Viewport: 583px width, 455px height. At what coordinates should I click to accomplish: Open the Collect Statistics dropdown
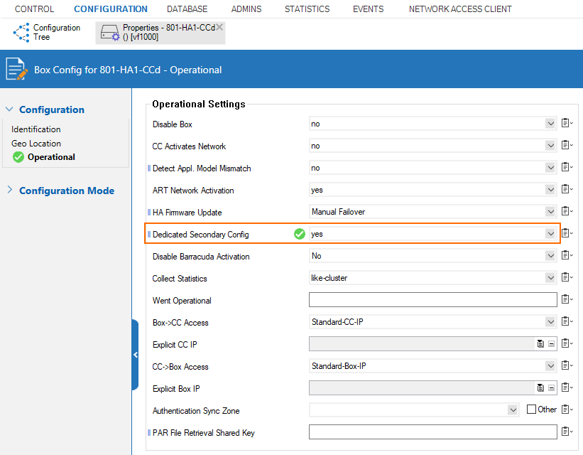click(x=550, y=278)
